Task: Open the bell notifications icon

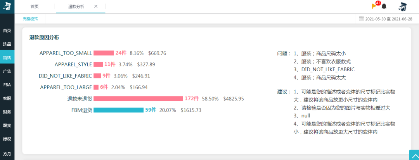Action: click(x=384, y=7)
